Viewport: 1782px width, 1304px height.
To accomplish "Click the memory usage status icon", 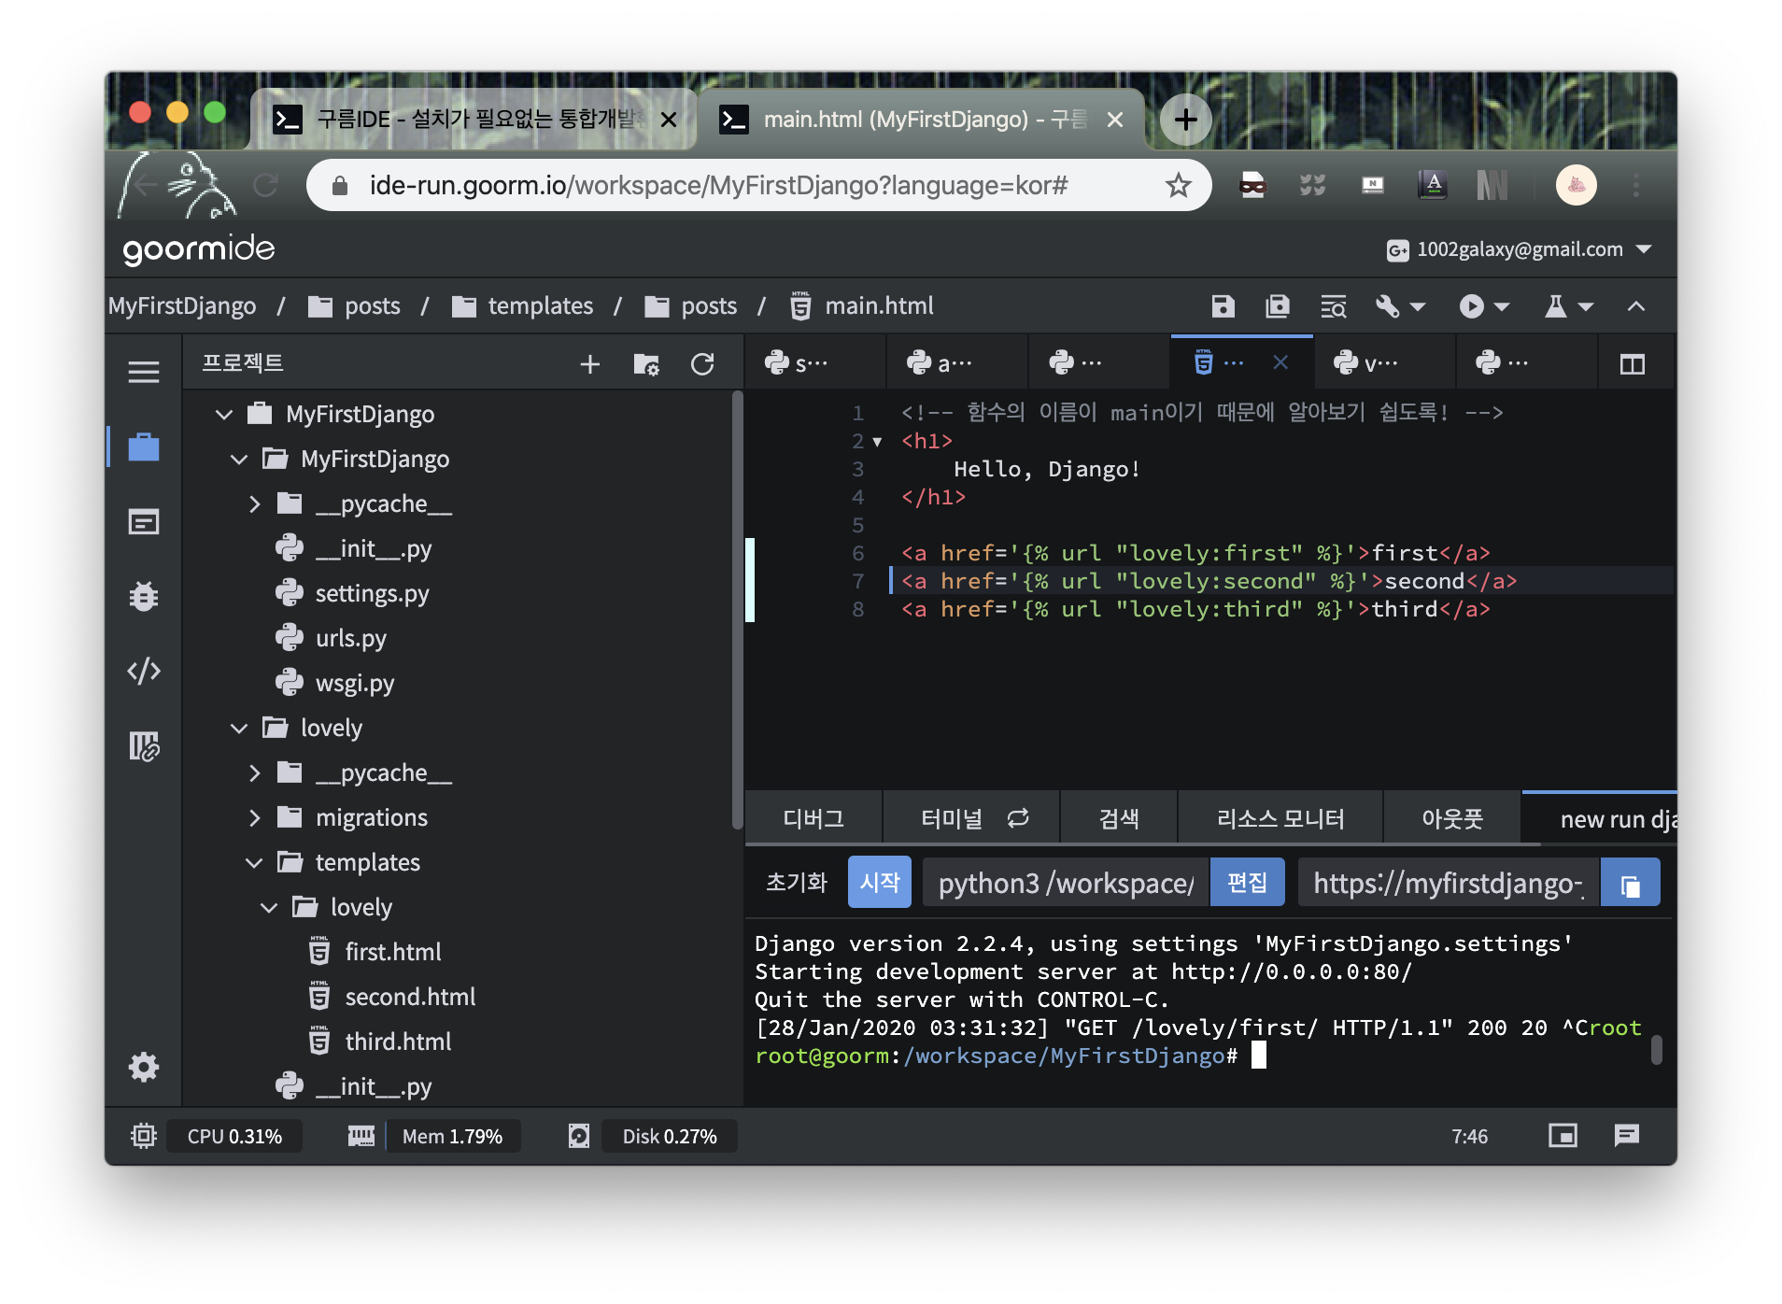I will pyautogui.click(x=361, y=1136).
